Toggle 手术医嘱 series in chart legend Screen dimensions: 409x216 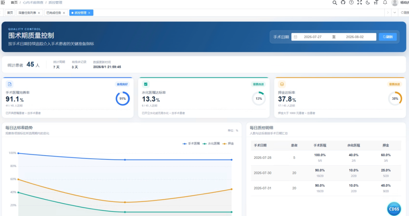(191, 144)
